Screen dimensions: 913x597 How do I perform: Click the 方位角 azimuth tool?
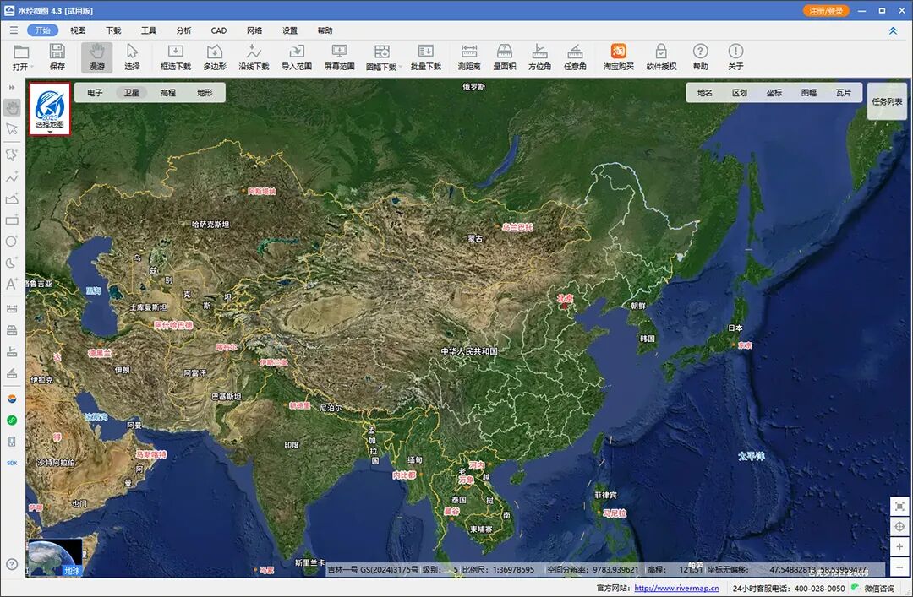point(539,57)
